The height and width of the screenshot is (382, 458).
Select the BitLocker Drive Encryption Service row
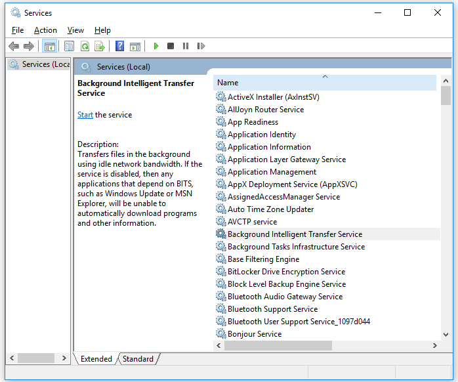tap(286, 272)
